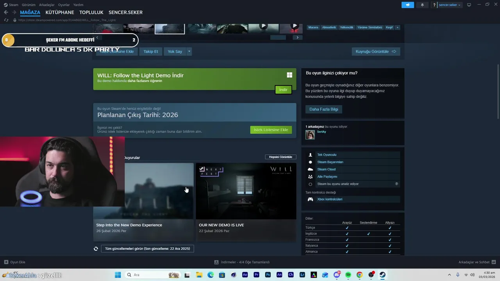500x281 pixels.
Task: Launch Adobe Premiere Pro from taskbar
Action: (x=256, y=275)
